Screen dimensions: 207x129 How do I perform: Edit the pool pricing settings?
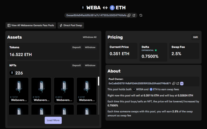point(196,37)
